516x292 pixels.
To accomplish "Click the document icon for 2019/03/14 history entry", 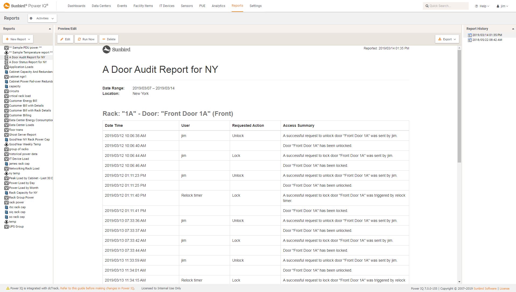I will coord(470,35).
